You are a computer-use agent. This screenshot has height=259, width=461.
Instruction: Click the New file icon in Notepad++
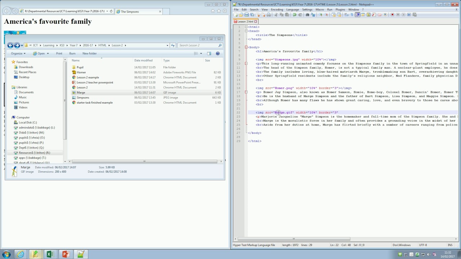pos(236,15)
